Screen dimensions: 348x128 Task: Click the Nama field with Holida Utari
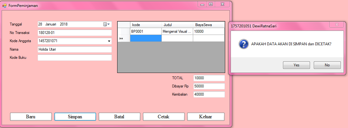pyautogui.click(x=74, y=49)
